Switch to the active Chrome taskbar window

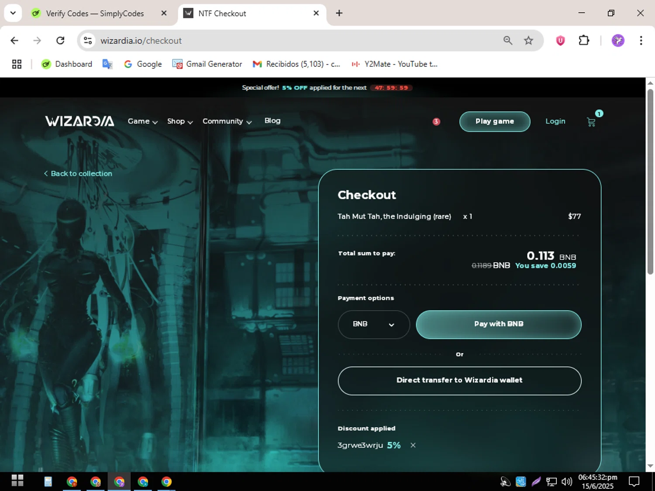[119, 481]
